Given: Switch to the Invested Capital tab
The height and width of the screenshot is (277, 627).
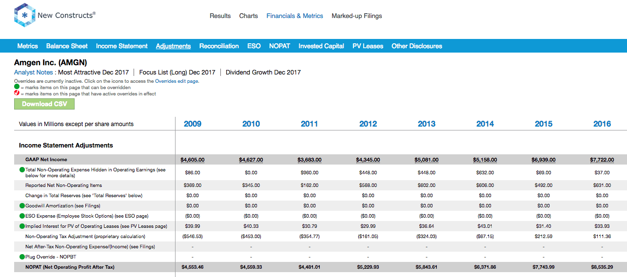Looking at the screenshot, I should (x=321, y=46).
